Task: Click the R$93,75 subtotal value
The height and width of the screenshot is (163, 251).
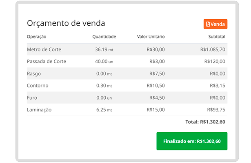Action: [216, 109]
